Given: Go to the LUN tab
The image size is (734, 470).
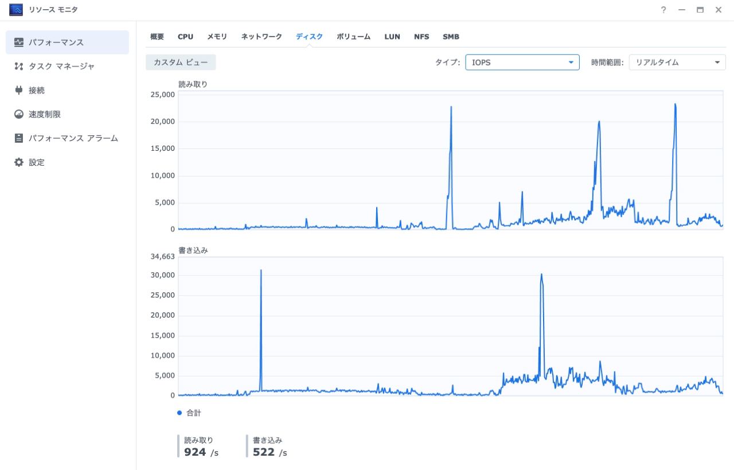Looking at the screenshot, I should pyautogui.click(x=392, y=37).
